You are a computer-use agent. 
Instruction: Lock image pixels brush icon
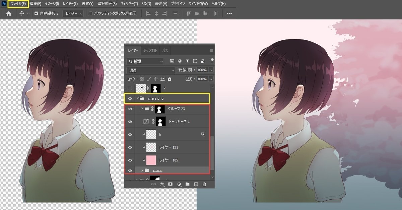pyautogui.click(x=148, y=79)
